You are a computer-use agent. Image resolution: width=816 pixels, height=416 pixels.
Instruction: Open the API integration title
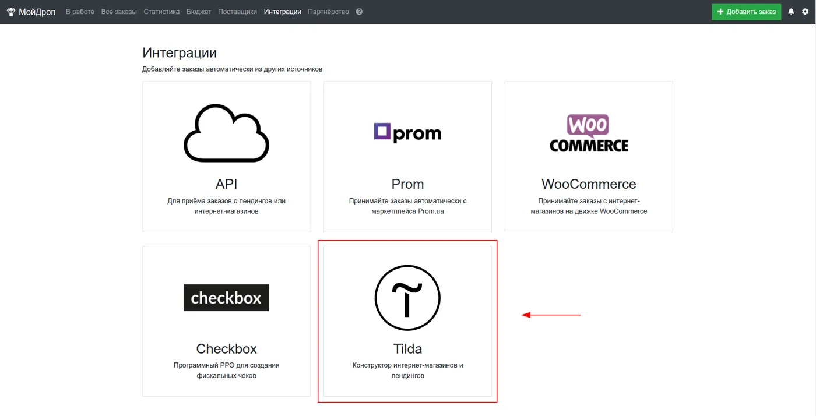point(226,184)
